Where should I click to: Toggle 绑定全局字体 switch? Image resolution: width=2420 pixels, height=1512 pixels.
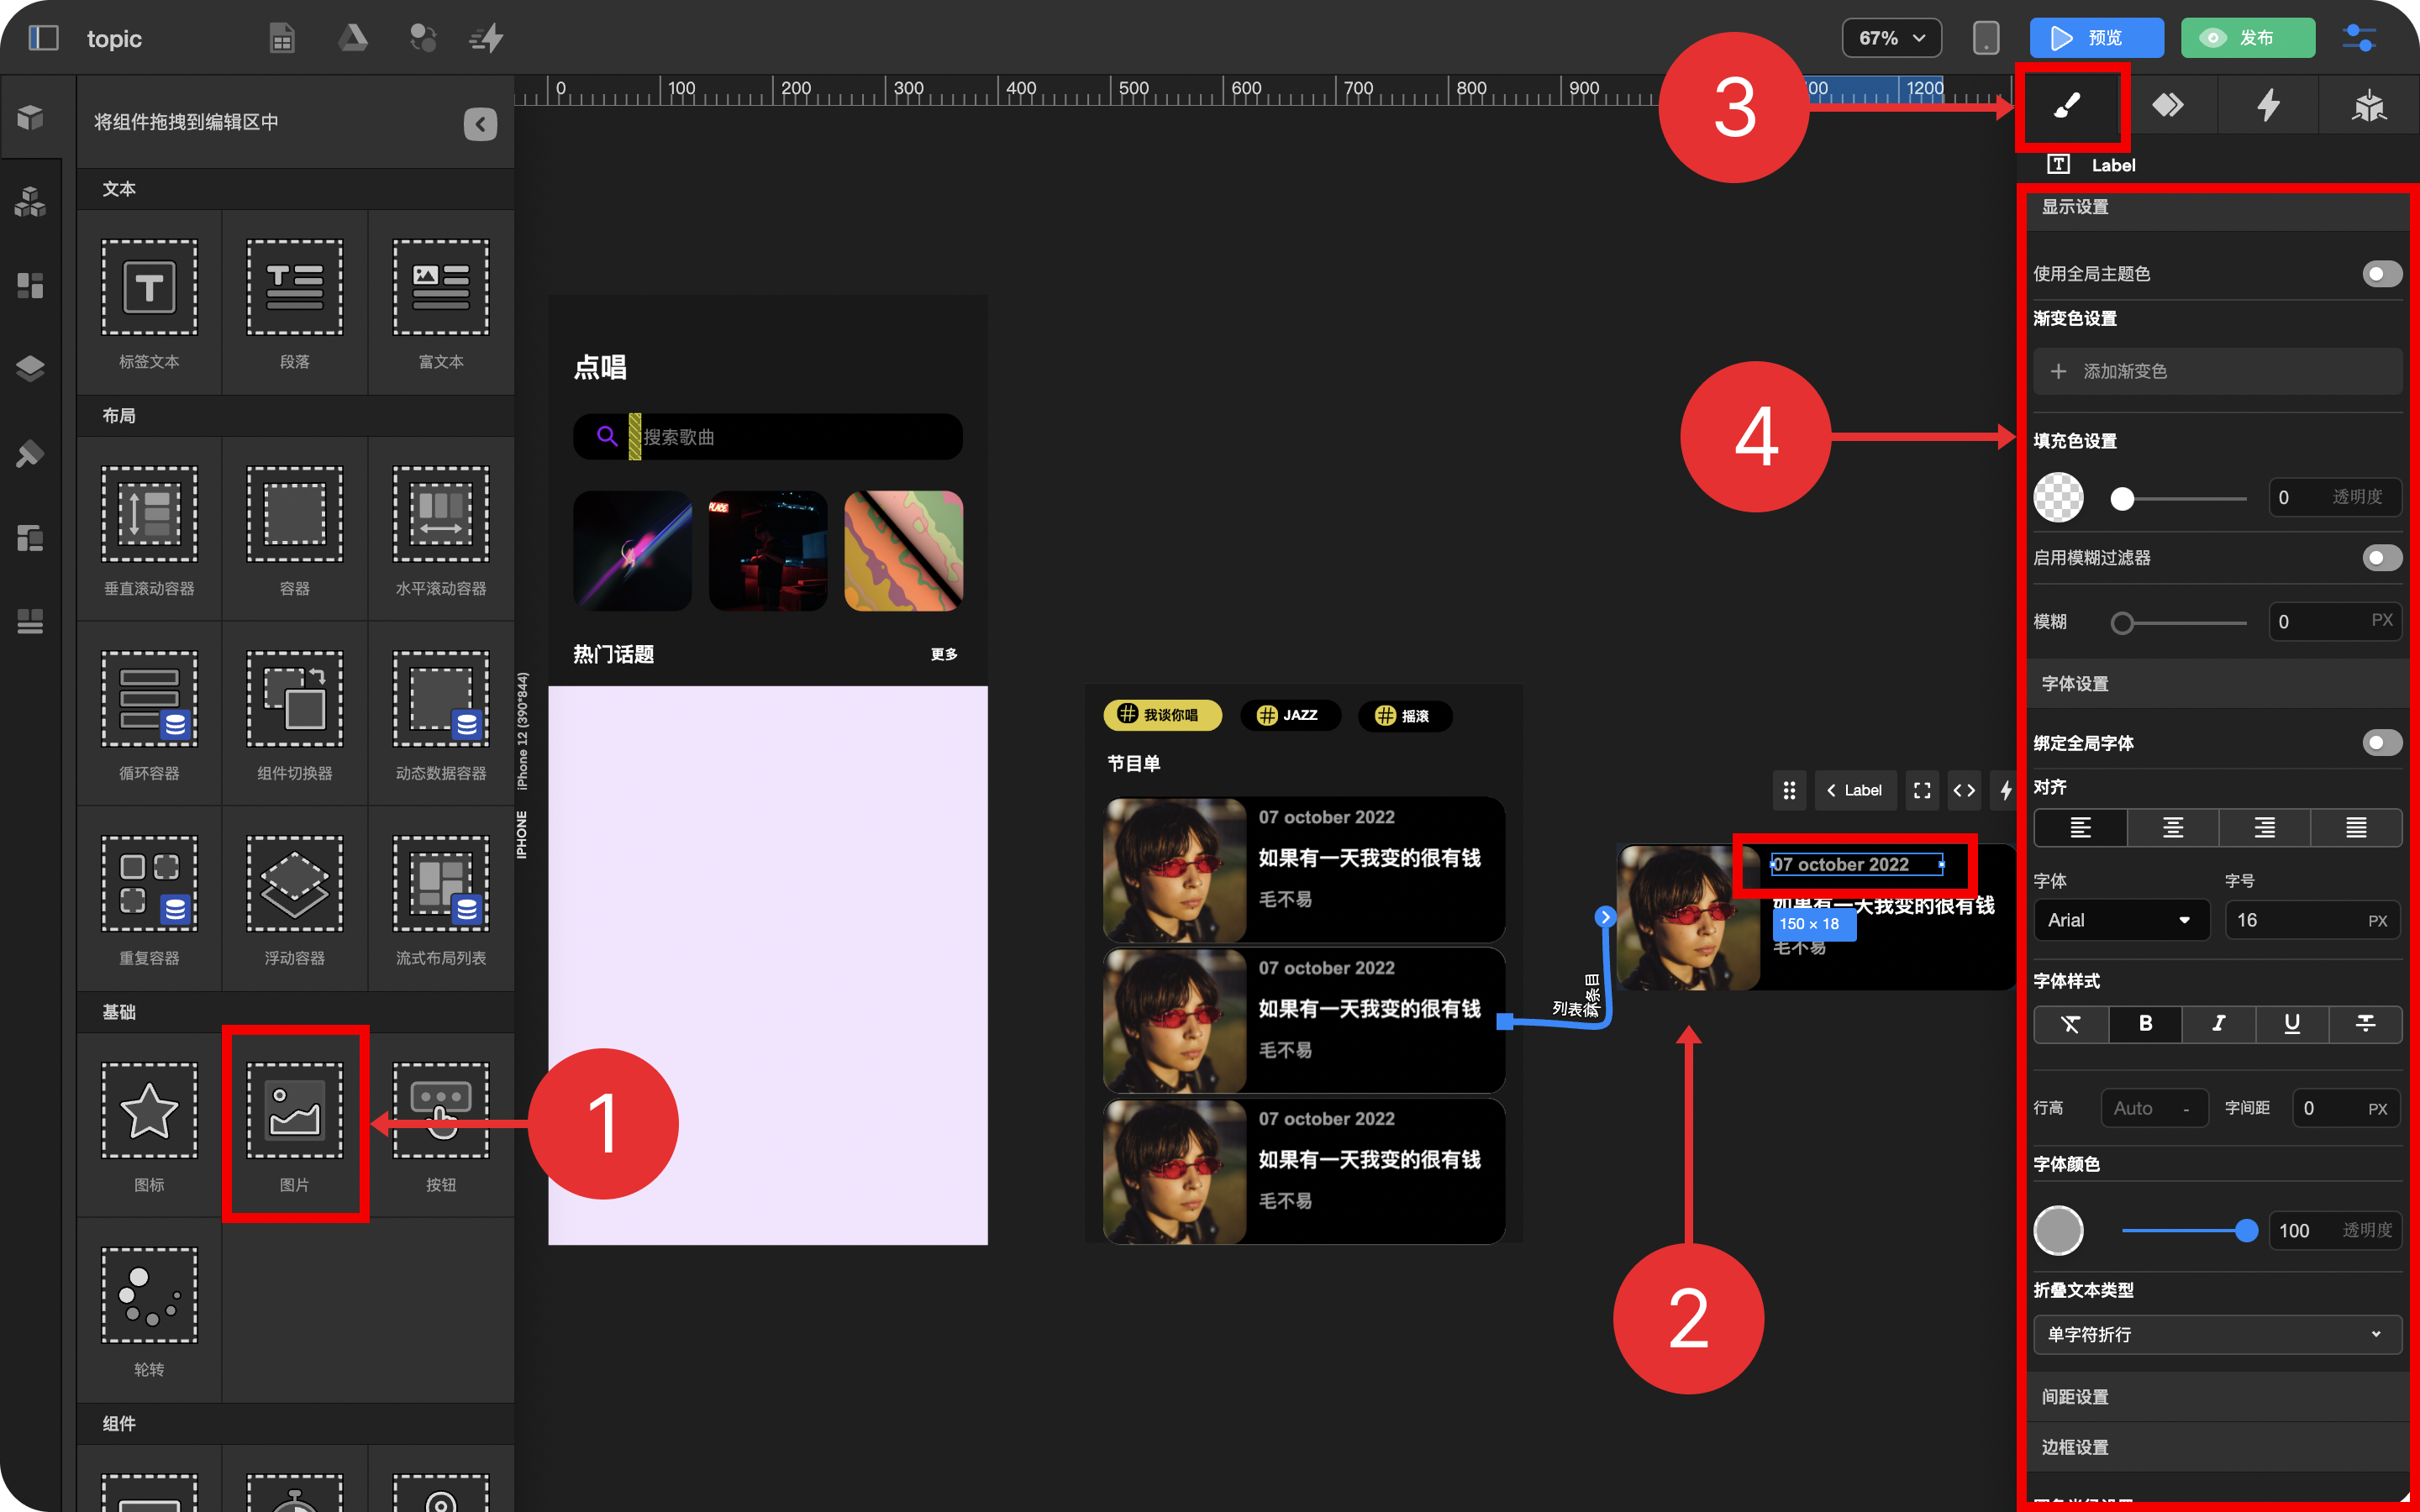(x=2381, y=742)
